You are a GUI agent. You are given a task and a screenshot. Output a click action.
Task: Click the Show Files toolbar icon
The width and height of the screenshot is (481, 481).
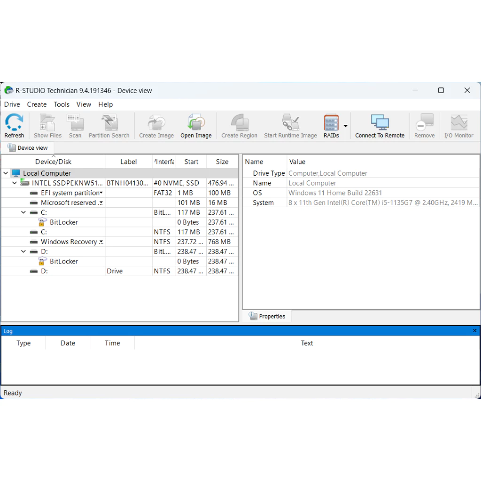[47, 126]
